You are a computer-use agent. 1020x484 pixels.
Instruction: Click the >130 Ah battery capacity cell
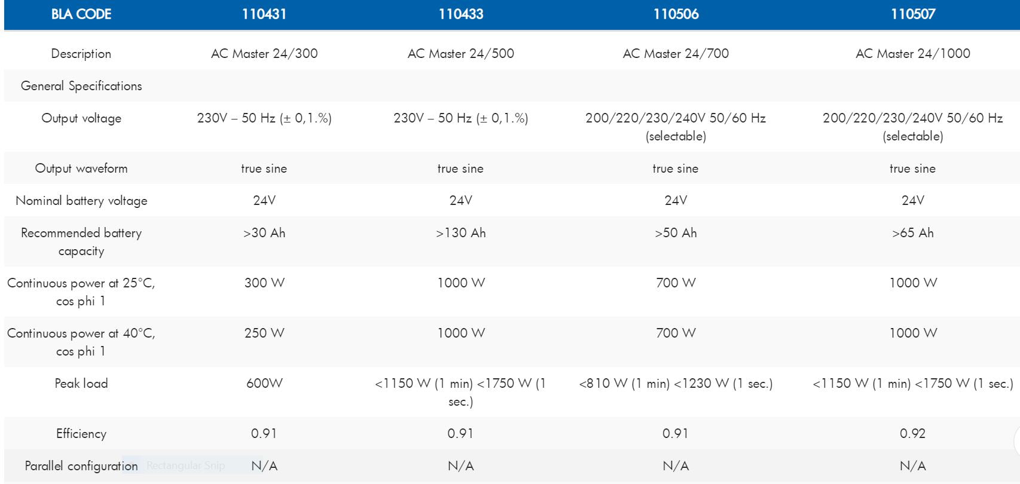(461, 233)
